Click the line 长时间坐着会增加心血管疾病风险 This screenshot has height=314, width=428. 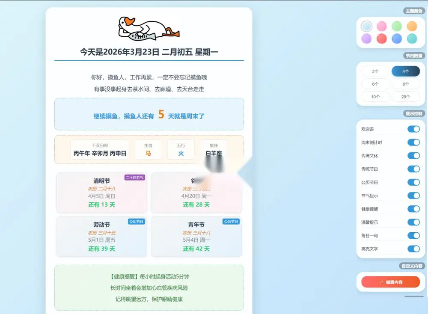[149, 288]
